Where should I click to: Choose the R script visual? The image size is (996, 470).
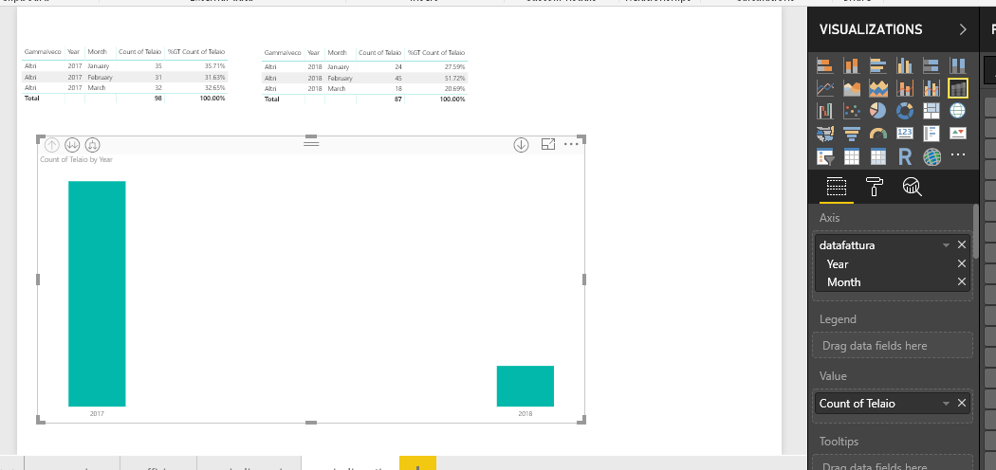pyautogui.click(x=905, y=156)
